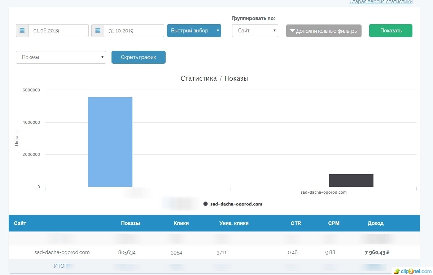The height and width of the screenshot is (275, 433).
Task: Expand Дополнительные фильтры
Action: (x=324, y=31)
